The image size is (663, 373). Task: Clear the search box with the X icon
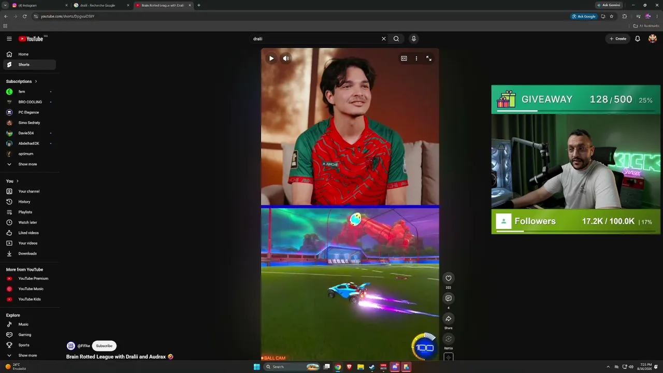point(384,39)
